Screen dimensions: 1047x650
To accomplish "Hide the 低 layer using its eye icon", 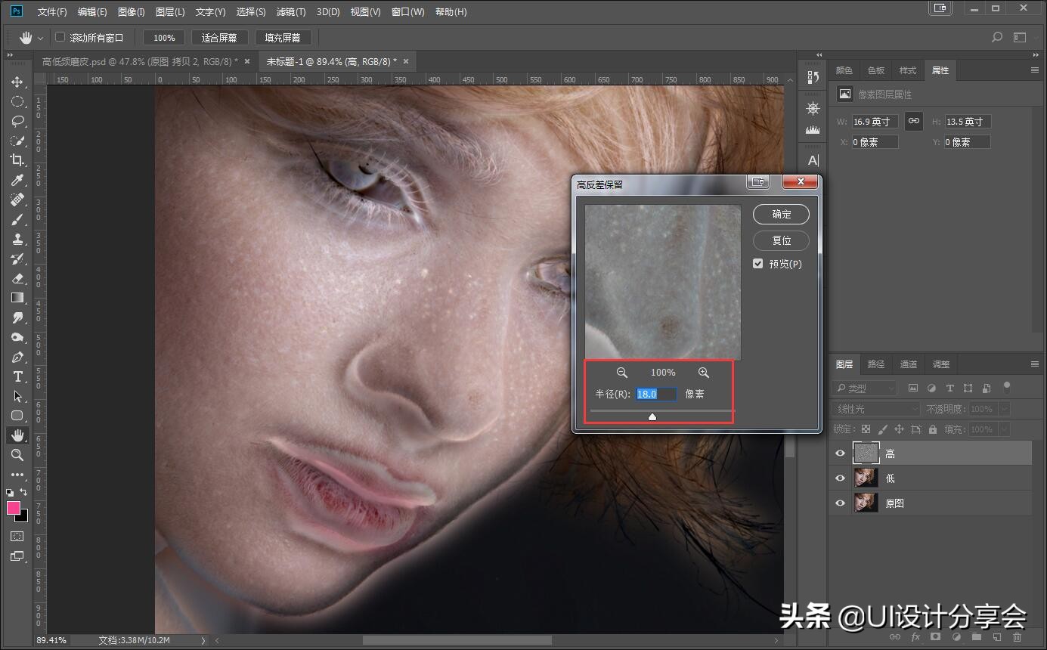I will (x=840, y=478).
